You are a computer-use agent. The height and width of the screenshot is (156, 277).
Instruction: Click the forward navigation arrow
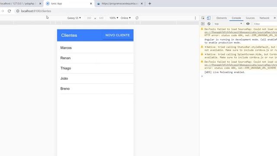coord(3,11)
